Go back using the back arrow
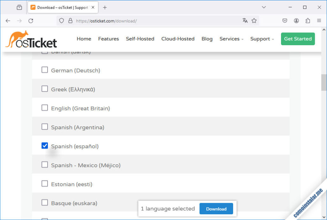The width and height of the screenshot is (327, 220). (8, 21)
